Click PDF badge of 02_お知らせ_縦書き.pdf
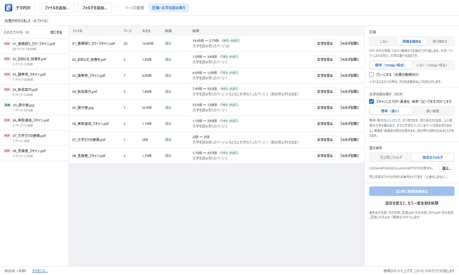 pos(7,59)
